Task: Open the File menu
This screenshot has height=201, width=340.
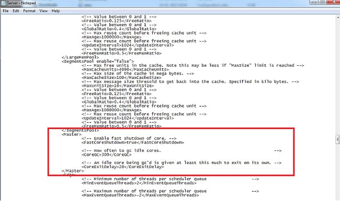Action: [x=5, y=11]
